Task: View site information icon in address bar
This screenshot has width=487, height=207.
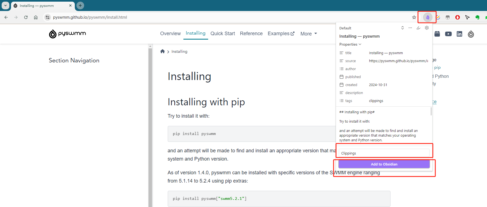Action: pos(48,17)
